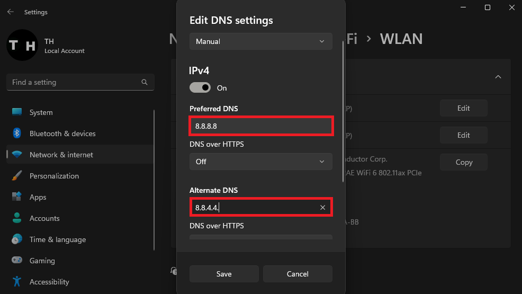Cancel the Edit DNS settings dialog

[x=298, y=274]
